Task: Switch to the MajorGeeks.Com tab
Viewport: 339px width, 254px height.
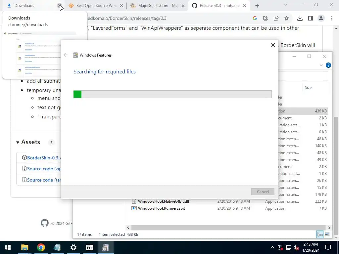Action: tap(157, 6)
